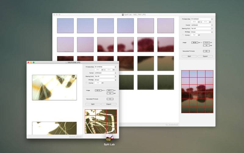Click red-grid preview thumbnail in DSCF2268.JPG window
Image resolution: width=244 pixels, height=153 pixels.
100,121
